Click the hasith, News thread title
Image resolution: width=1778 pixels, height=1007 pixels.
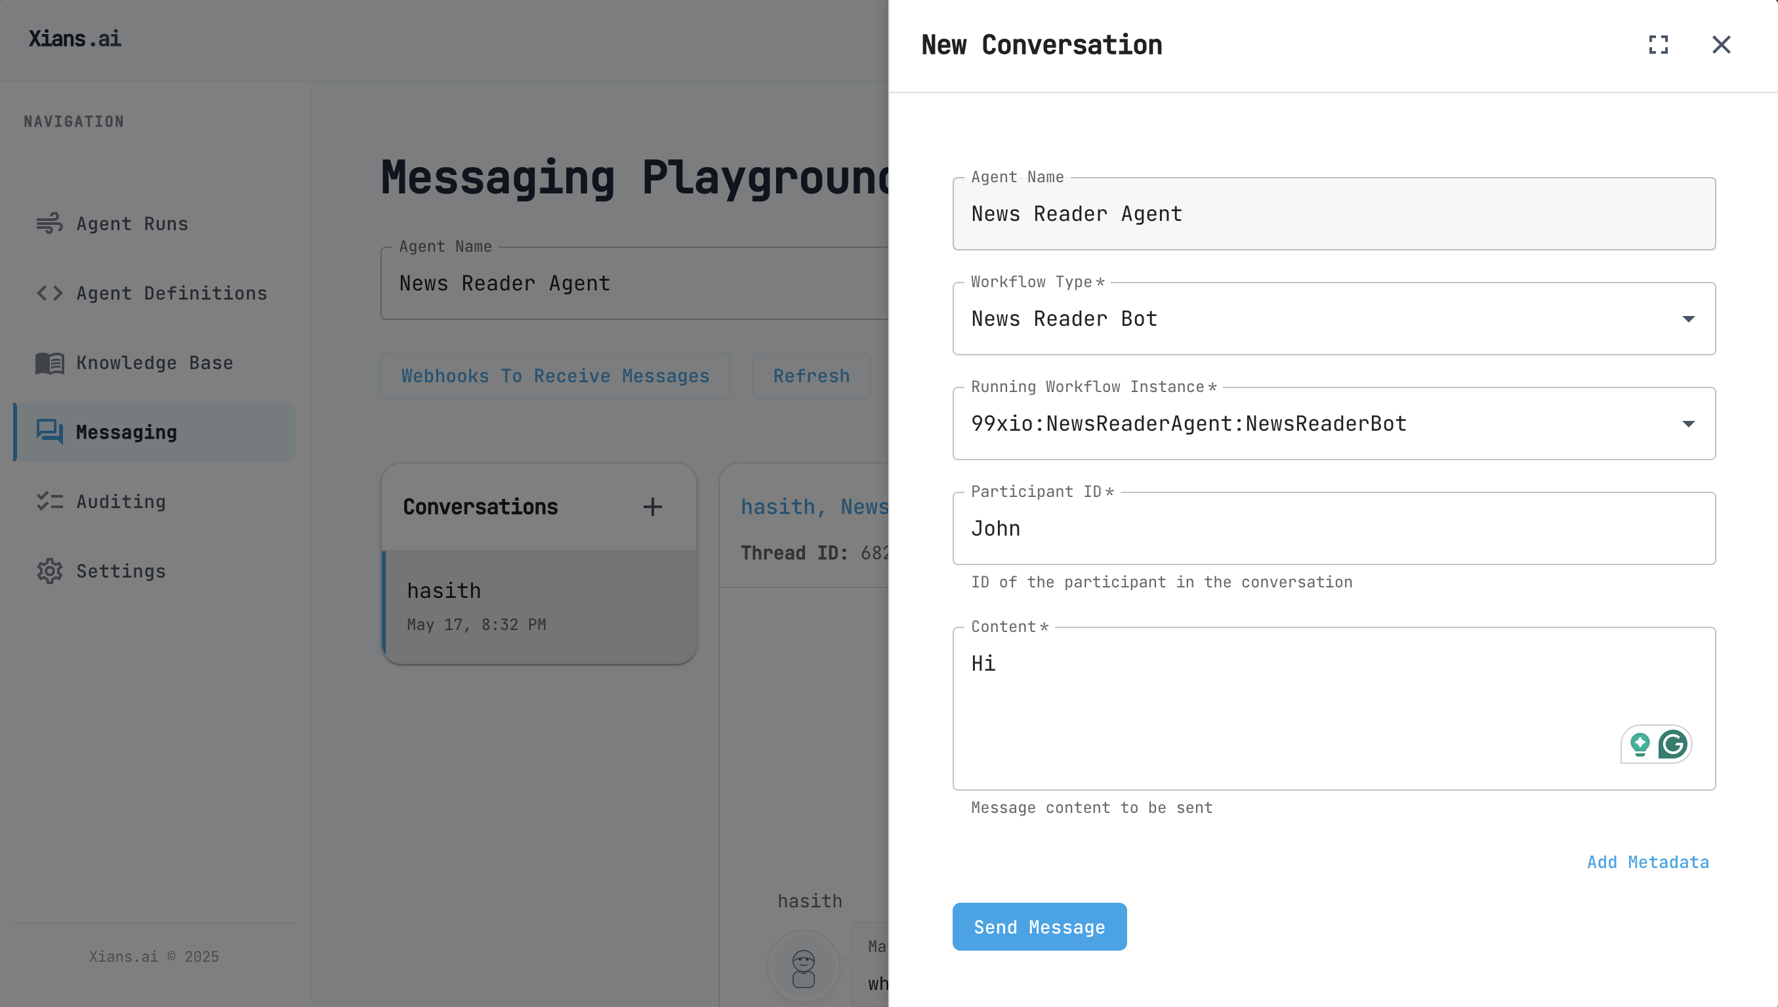815,507
